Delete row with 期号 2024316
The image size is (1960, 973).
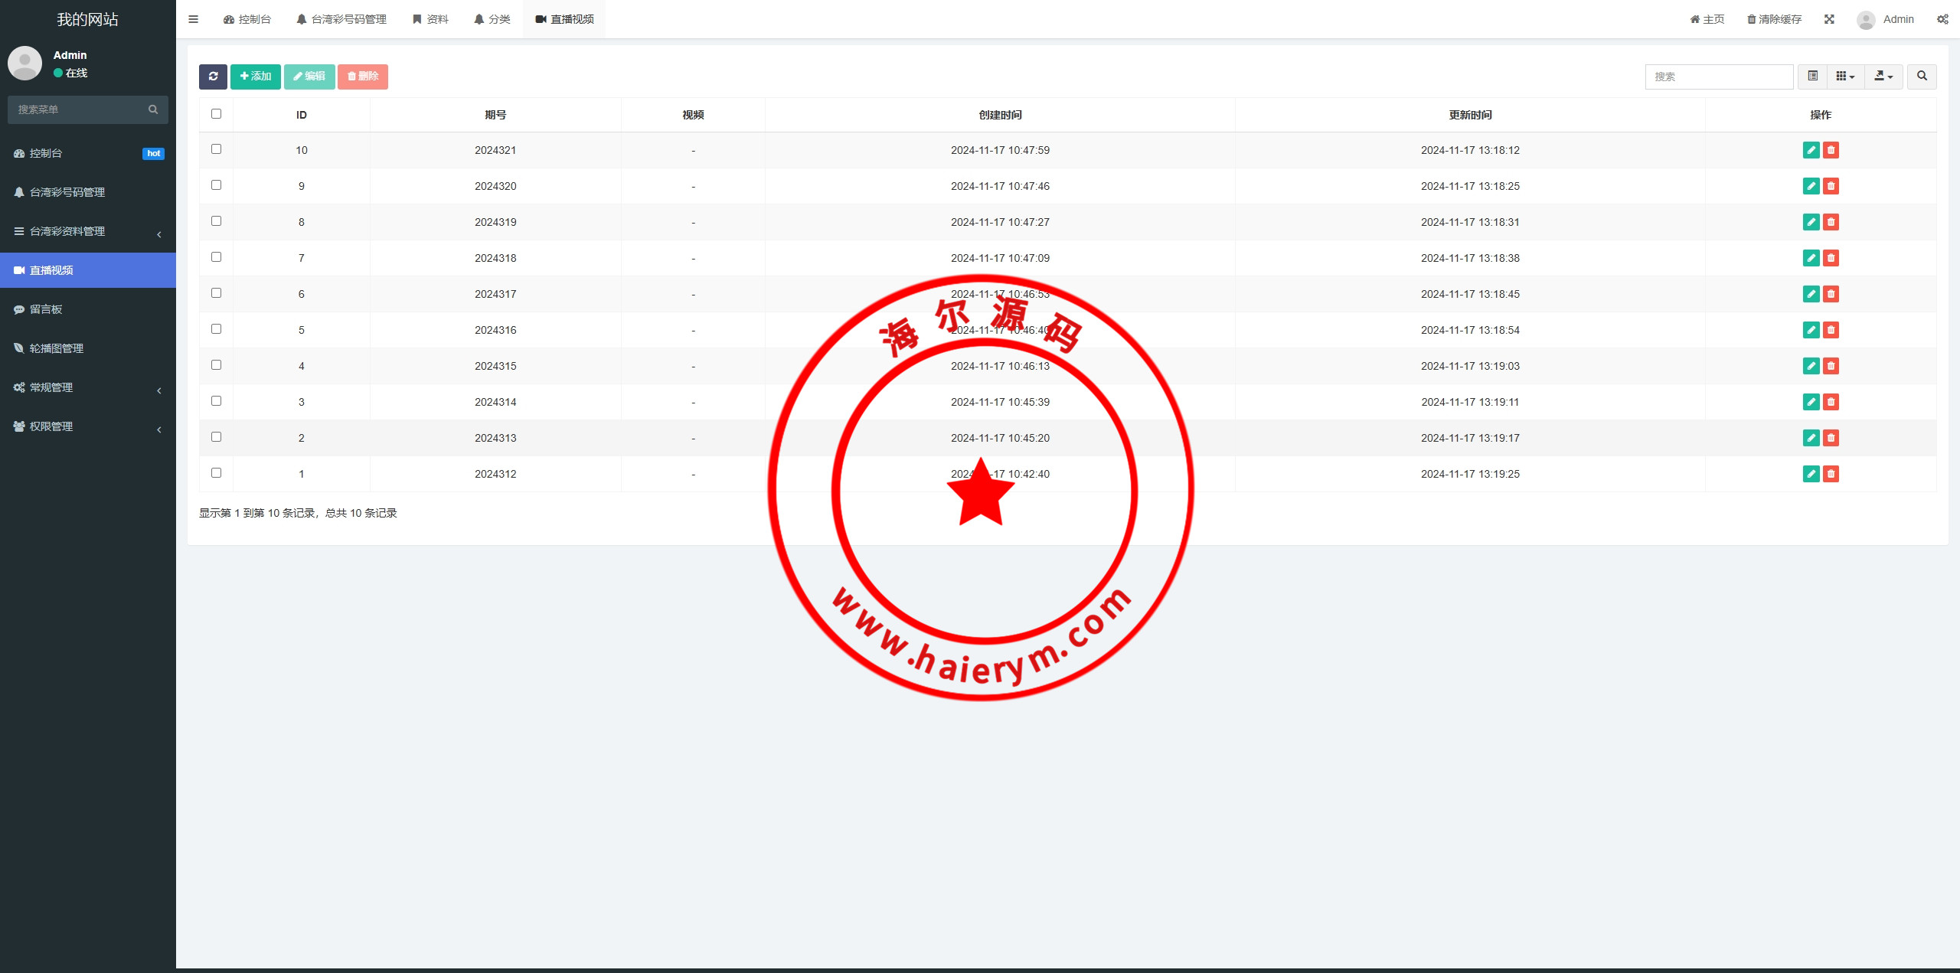1831,330
